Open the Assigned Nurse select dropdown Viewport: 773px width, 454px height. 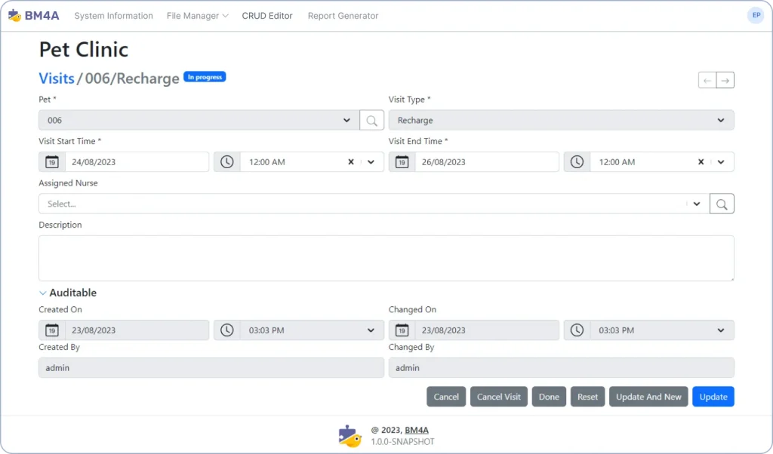[x=697, y=204]
